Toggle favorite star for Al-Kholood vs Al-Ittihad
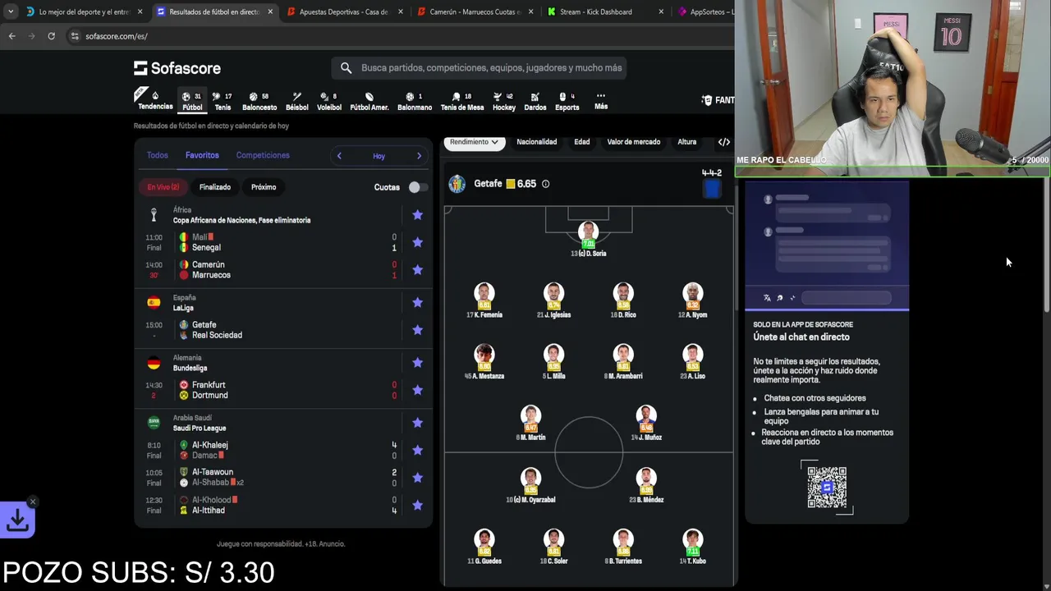This screenshot has width=1051, height=591. click(x=417, y=505)
